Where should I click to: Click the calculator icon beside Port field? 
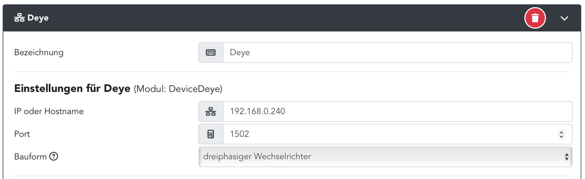pos(211,134)
